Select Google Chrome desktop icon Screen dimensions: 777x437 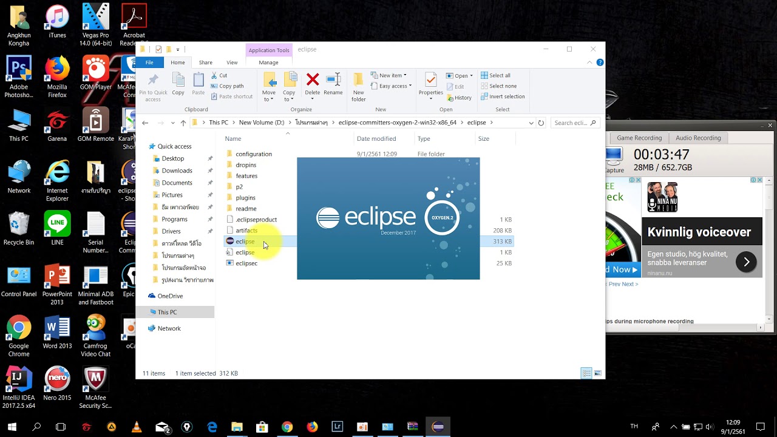[19, 336]
